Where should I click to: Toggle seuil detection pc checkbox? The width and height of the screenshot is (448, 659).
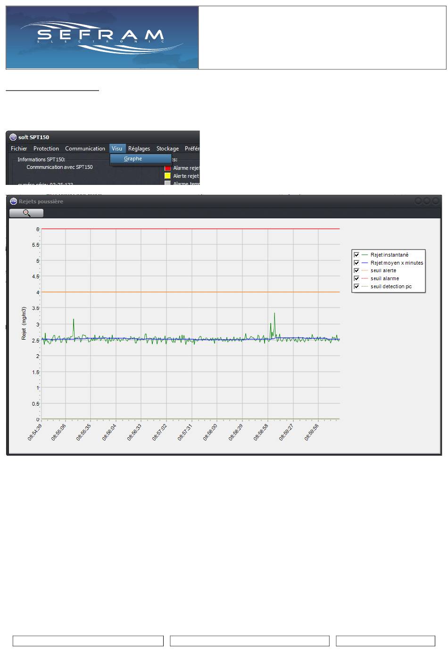tap(357, 286)
